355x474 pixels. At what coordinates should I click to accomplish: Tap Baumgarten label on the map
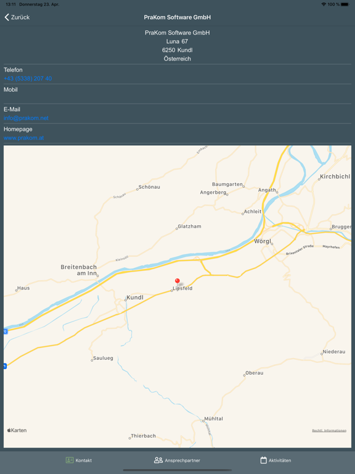point(227,185)
